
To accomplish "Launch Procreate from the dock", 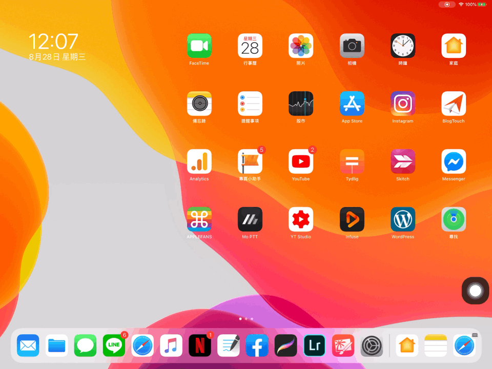I will click(x=285, y=345).
